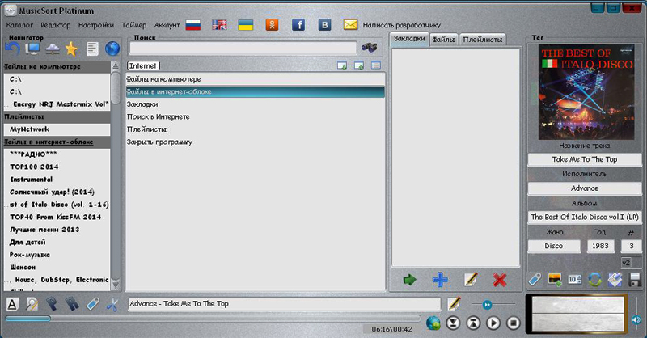Toggle the v2 tag version button

coord(626,263)
